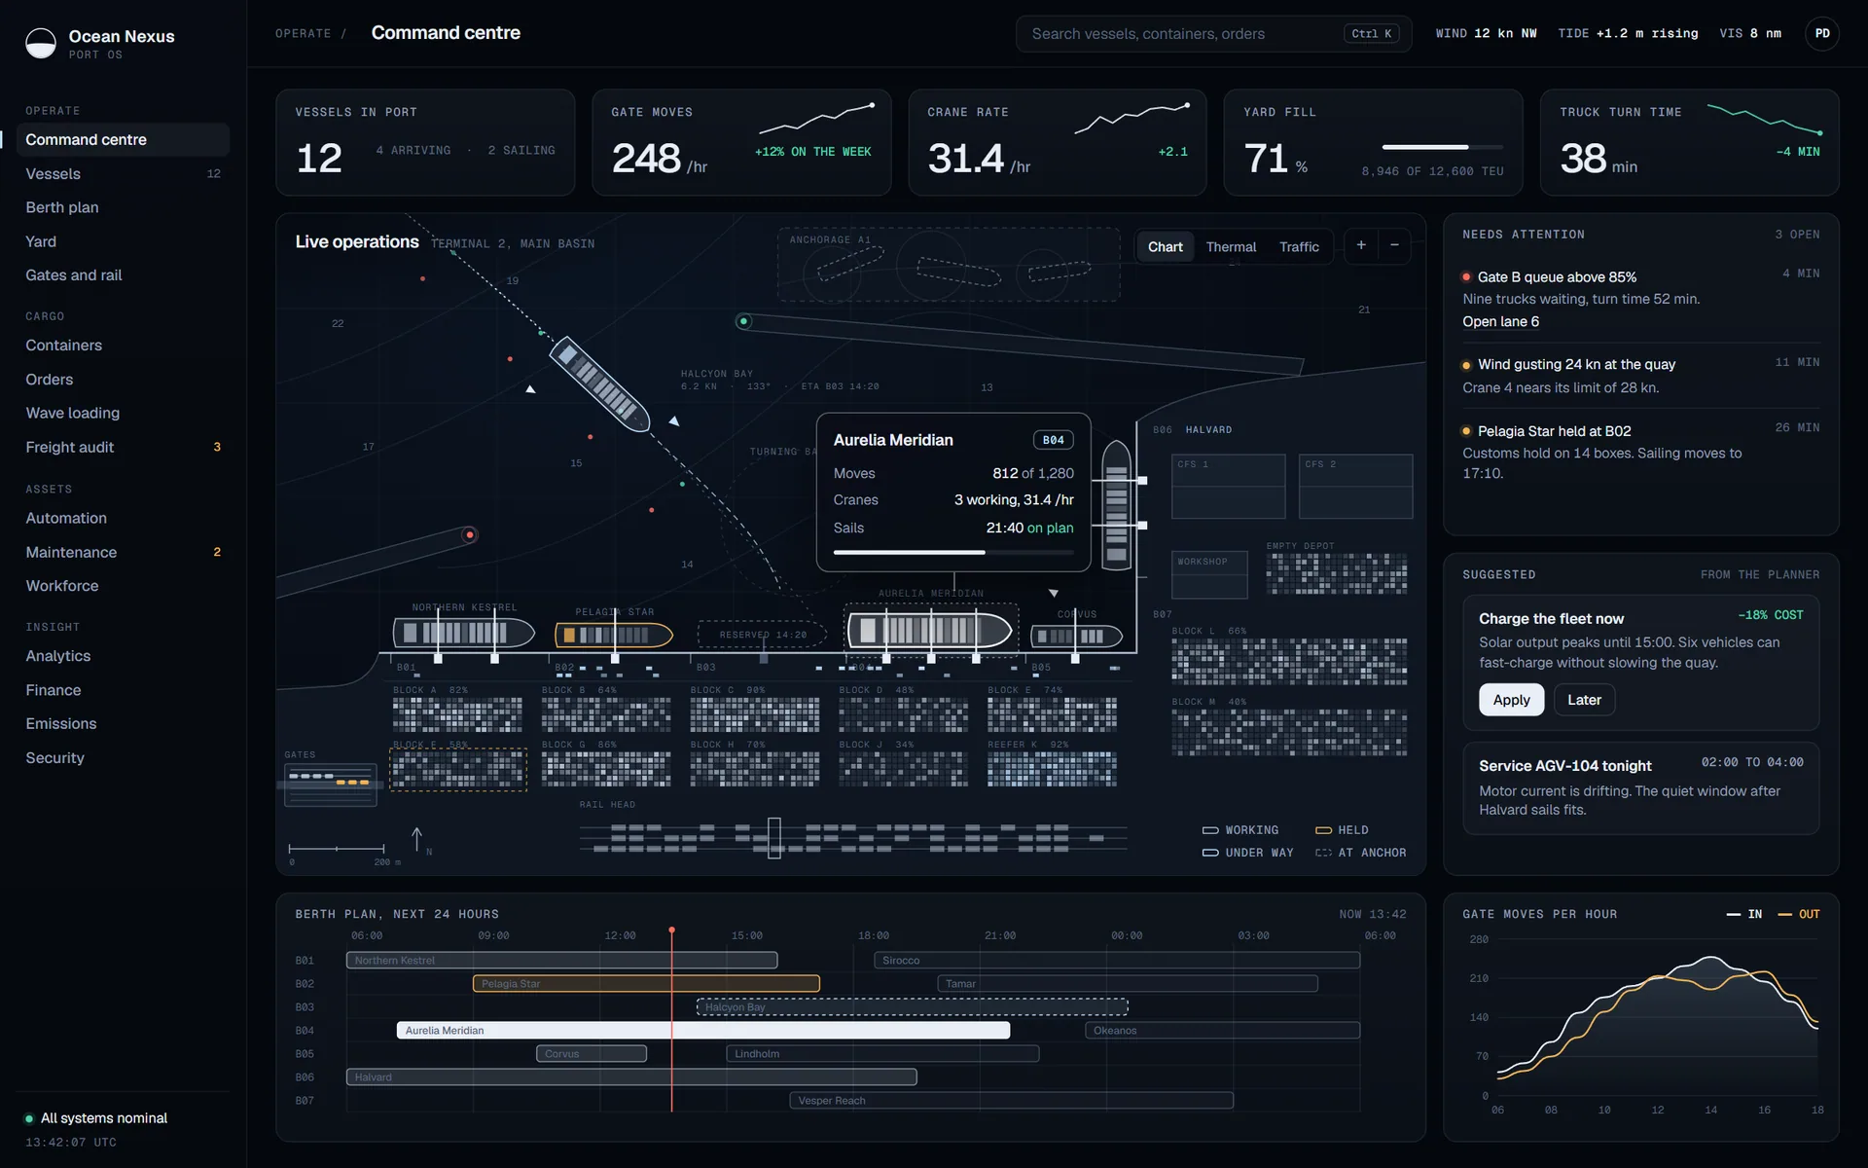Select Block A yard area on map

tap(457, 713)
